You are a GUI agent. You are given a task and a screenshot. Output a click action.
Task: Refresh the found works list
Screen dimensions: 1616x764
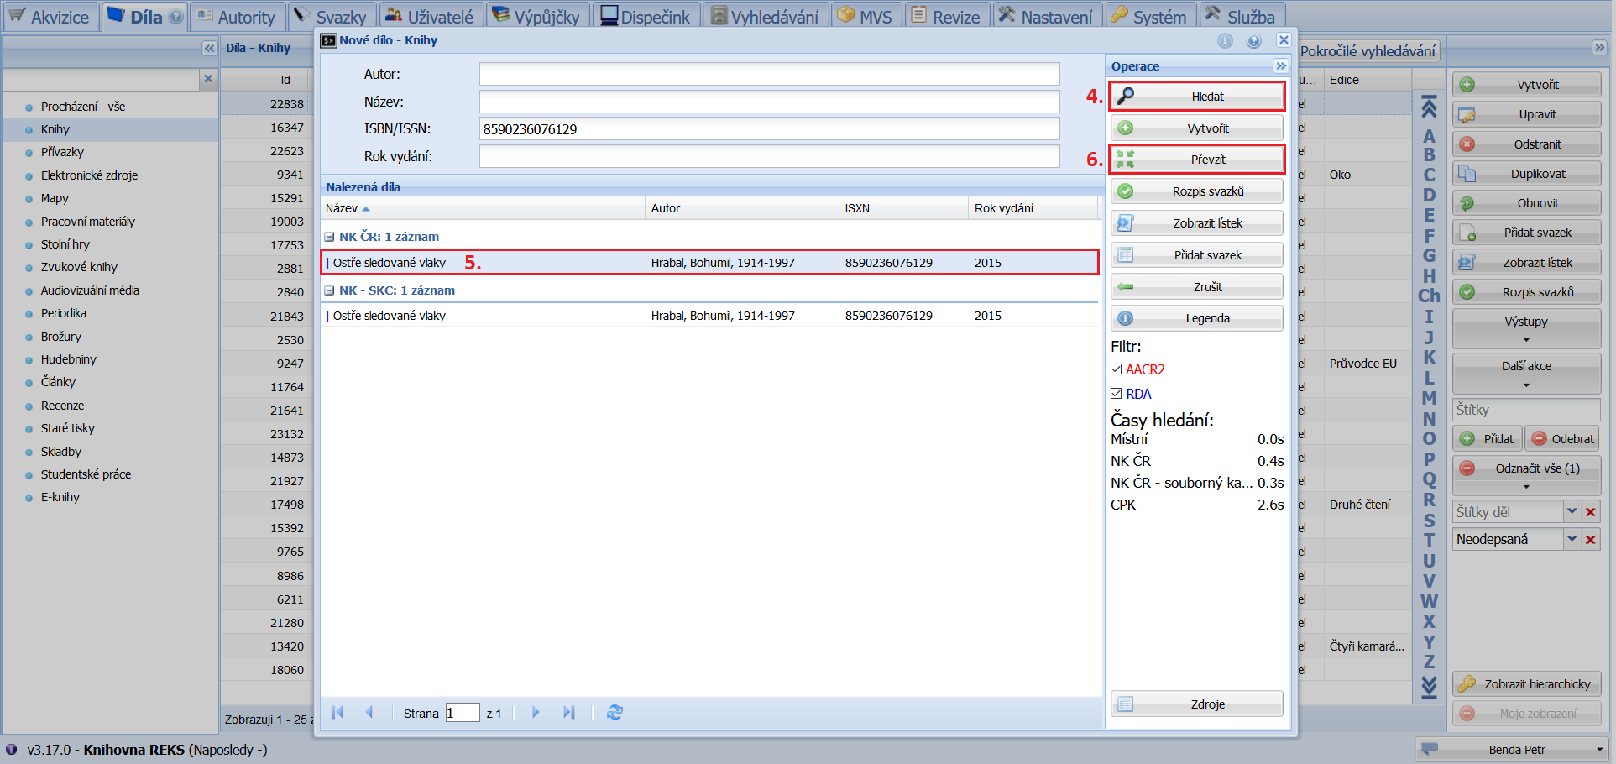[x=614, y=713]
